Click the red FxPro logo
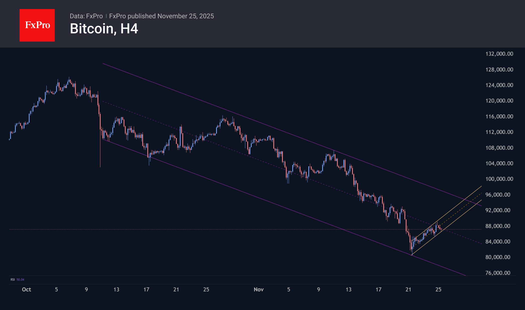Viewport: 525px width, 310px height. coord(37,25)
